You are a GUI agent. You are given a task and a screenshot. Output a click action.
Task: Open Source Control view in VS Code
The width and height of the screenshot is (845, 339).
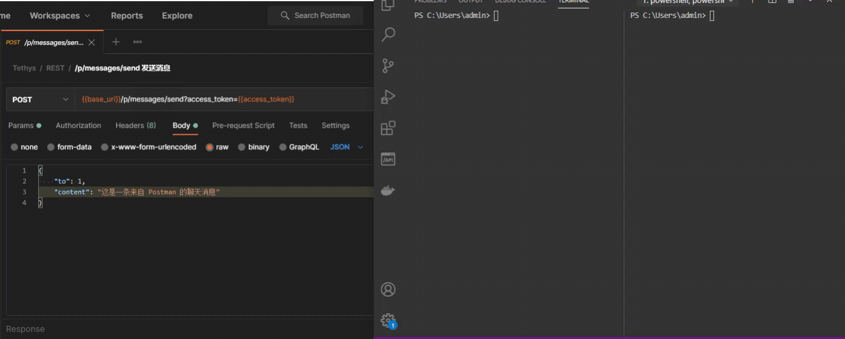(388, 66)
